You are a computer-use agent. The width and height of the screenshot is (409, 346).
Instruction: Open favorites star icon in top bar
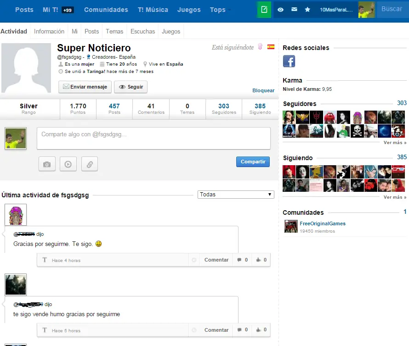pyautogui.click(x=307, y=10)
